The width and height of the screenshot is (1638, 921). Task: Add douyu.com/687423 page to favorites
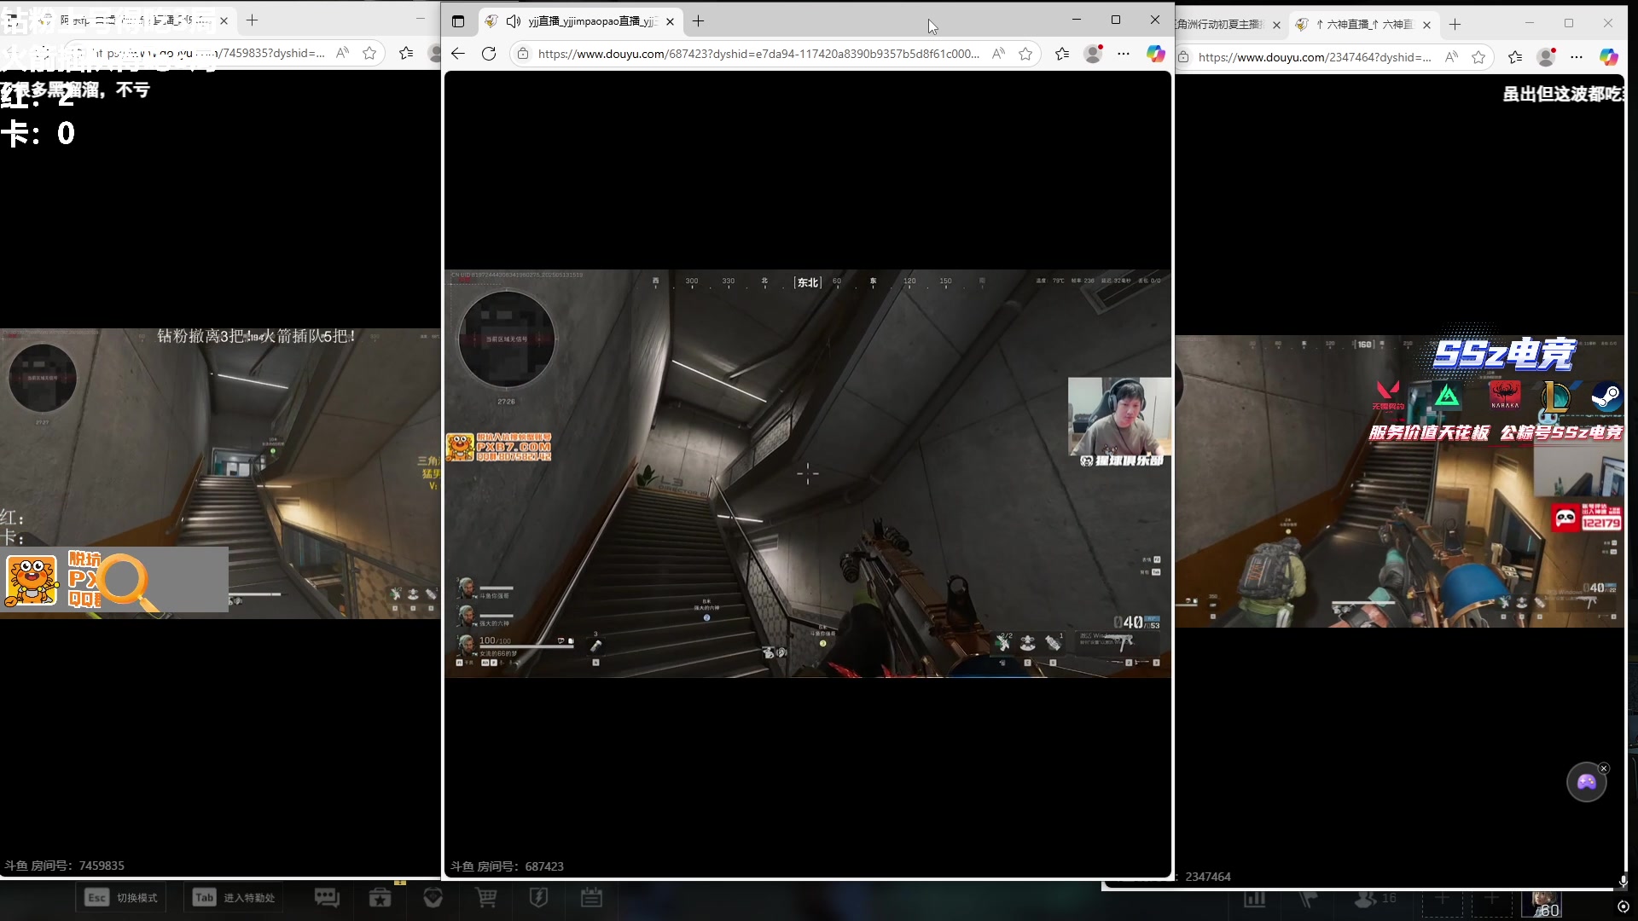(x=1025, y=54)
